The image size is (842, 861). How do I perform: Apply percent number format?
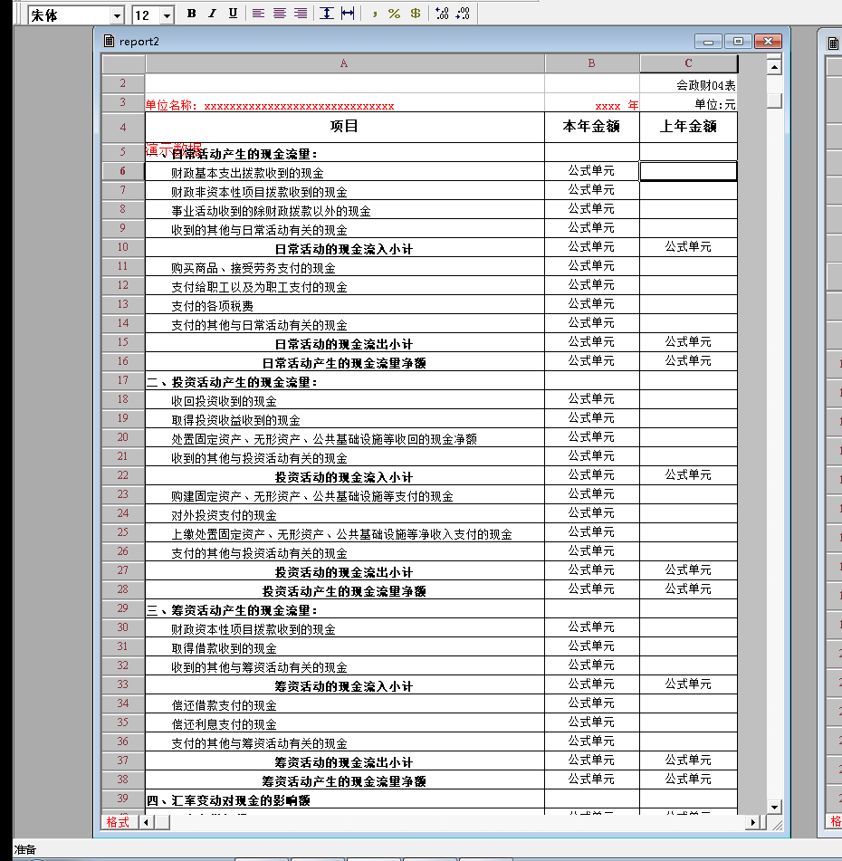395,14
